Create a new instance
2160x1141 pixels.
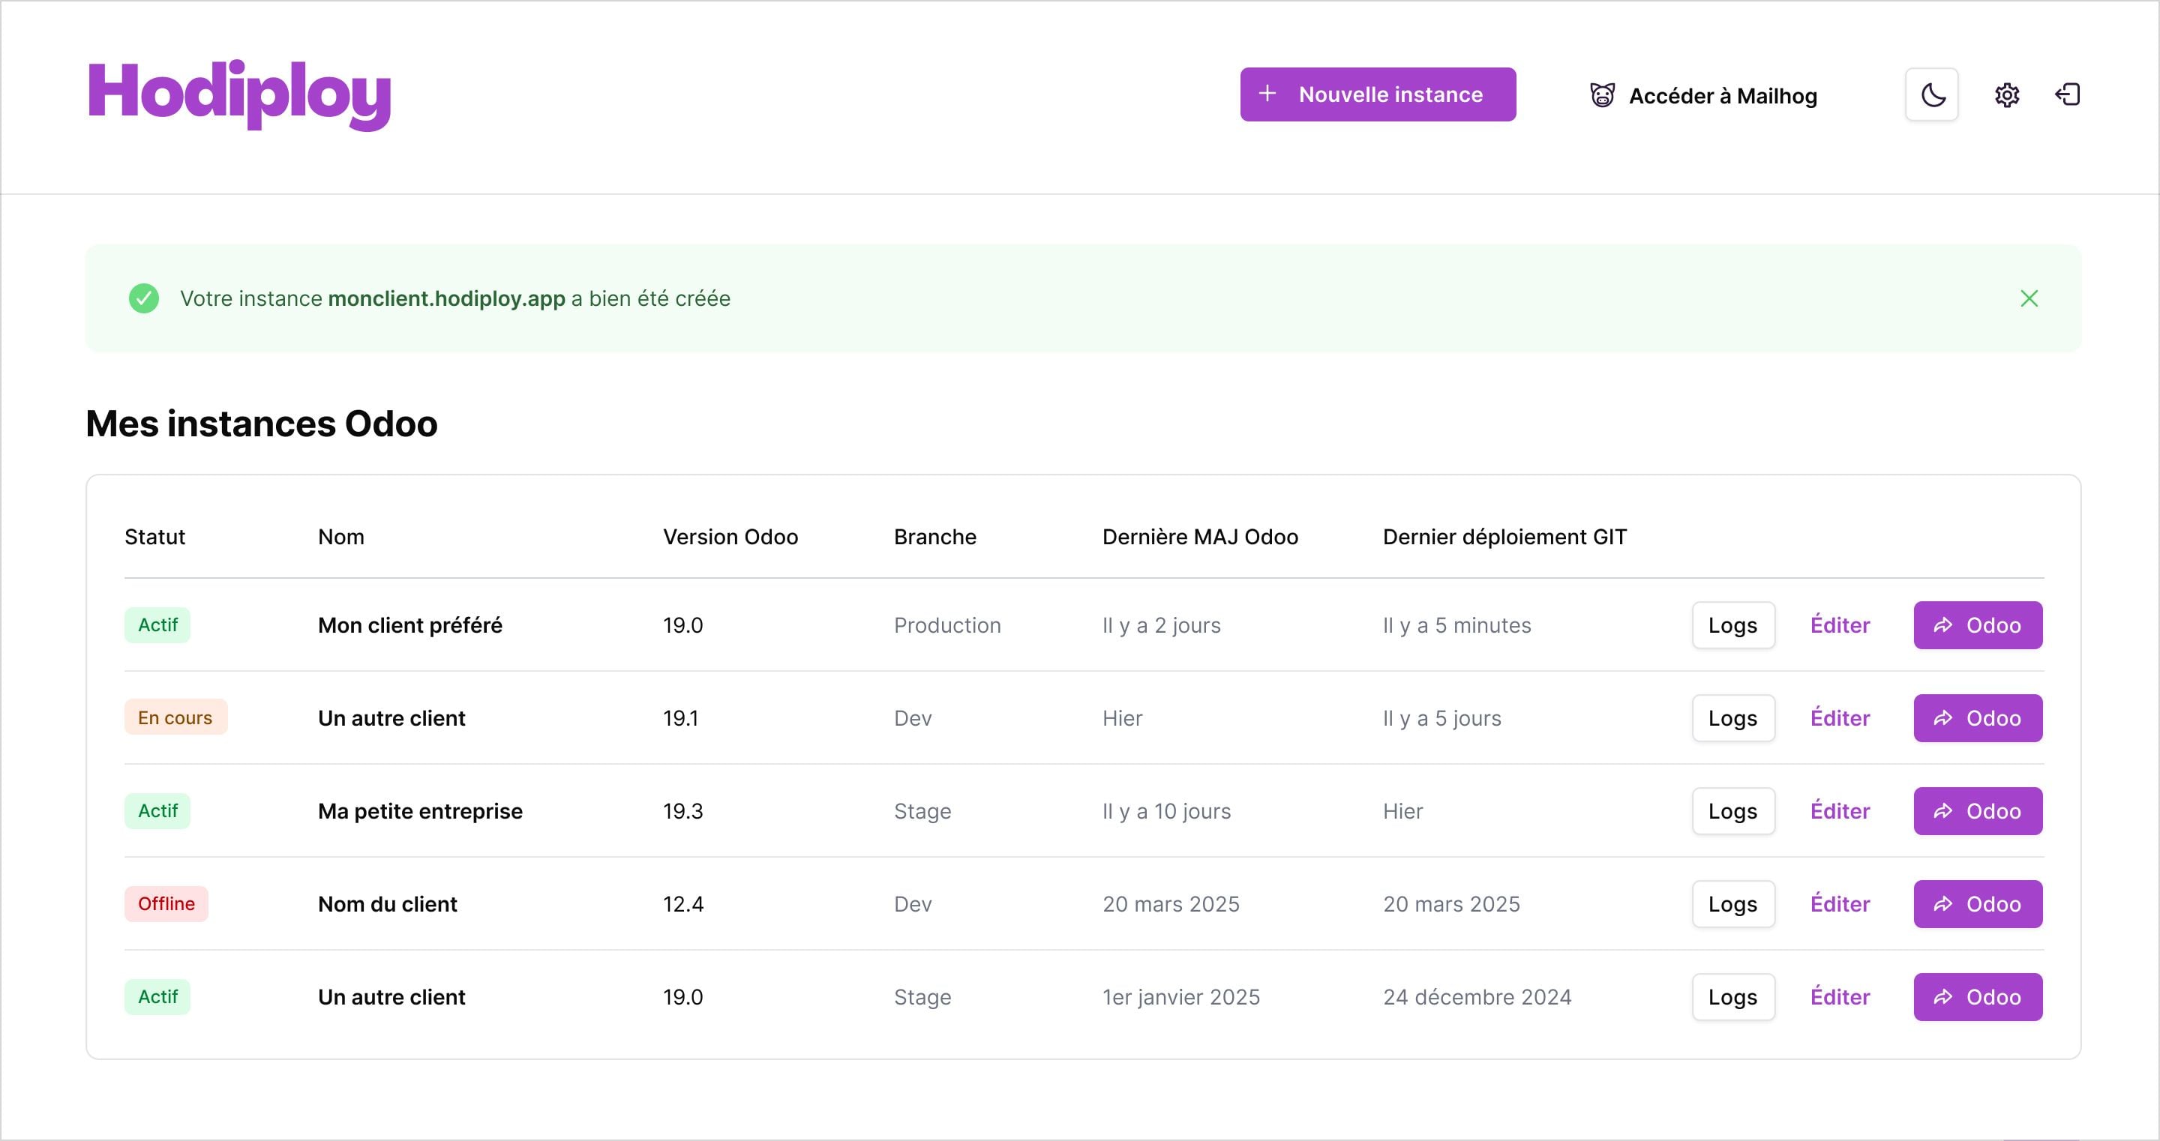click(1378, 94)
